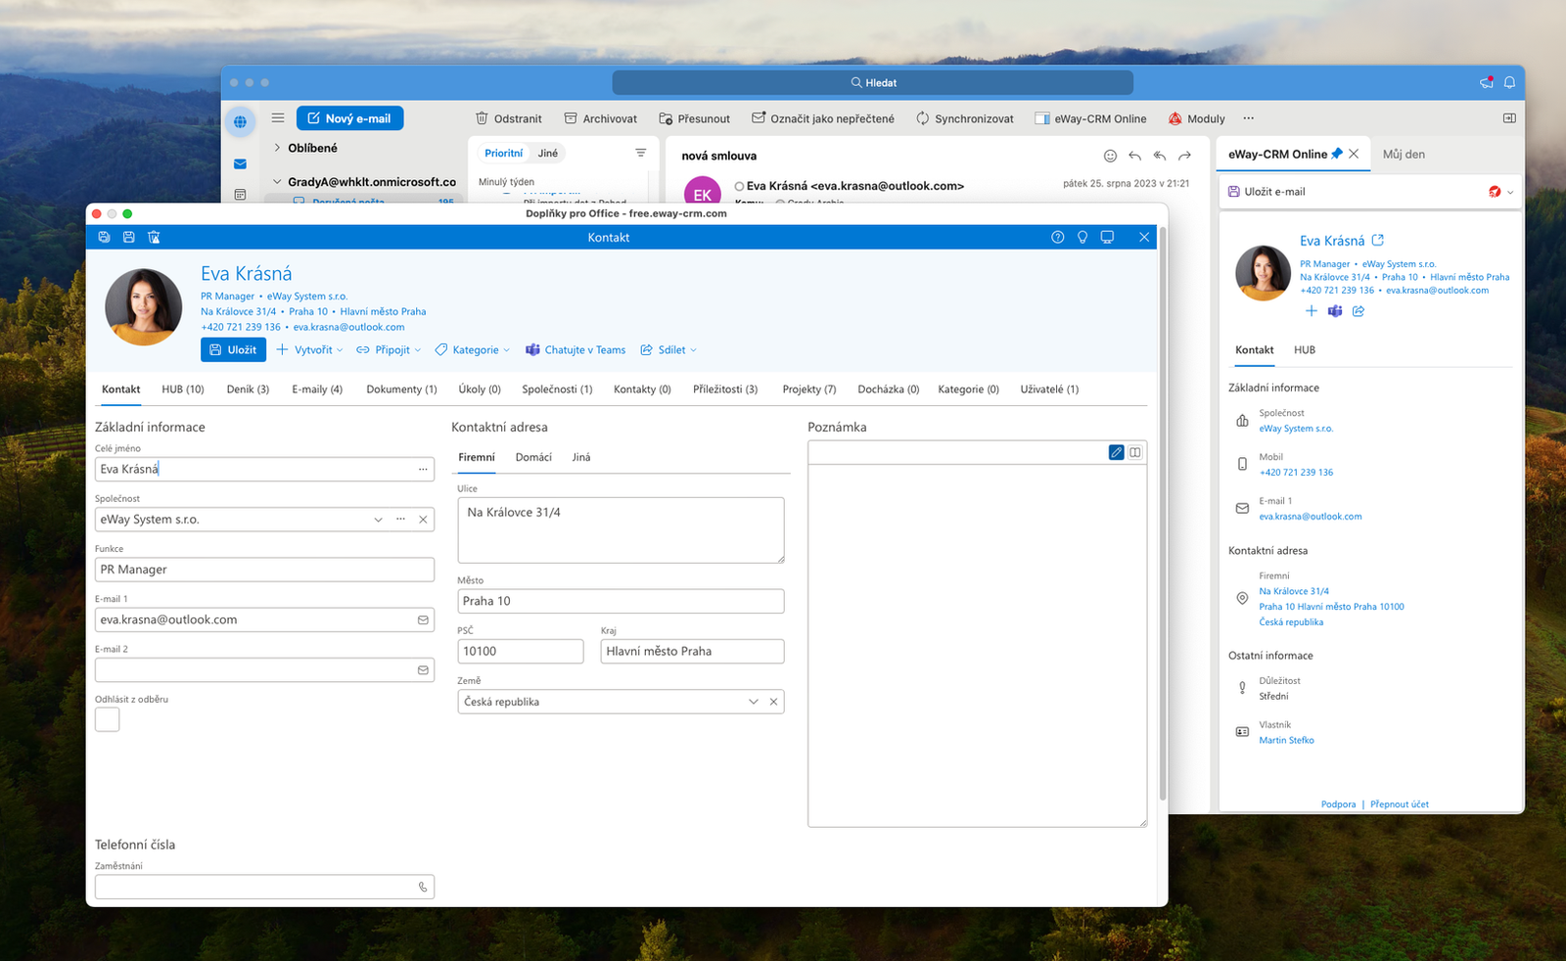
Task: Collapse the GradyA@whklt.onmicrosoft.co account
Action: 277,182
